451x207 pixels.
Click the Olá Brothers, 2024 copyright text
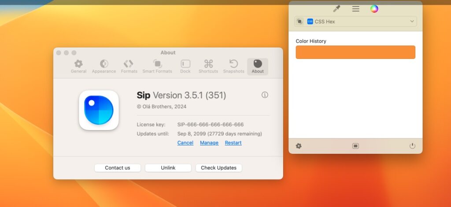[x=161, y=106]
